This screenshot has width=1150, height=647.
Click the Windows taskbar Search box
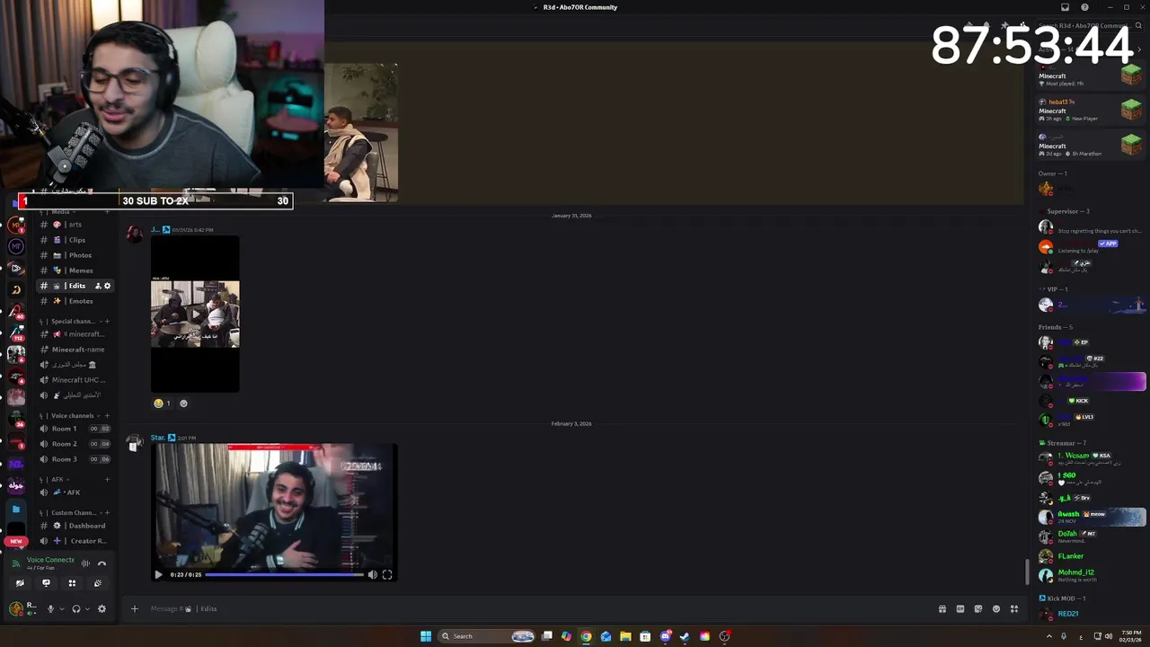click(x=487, y=636)
